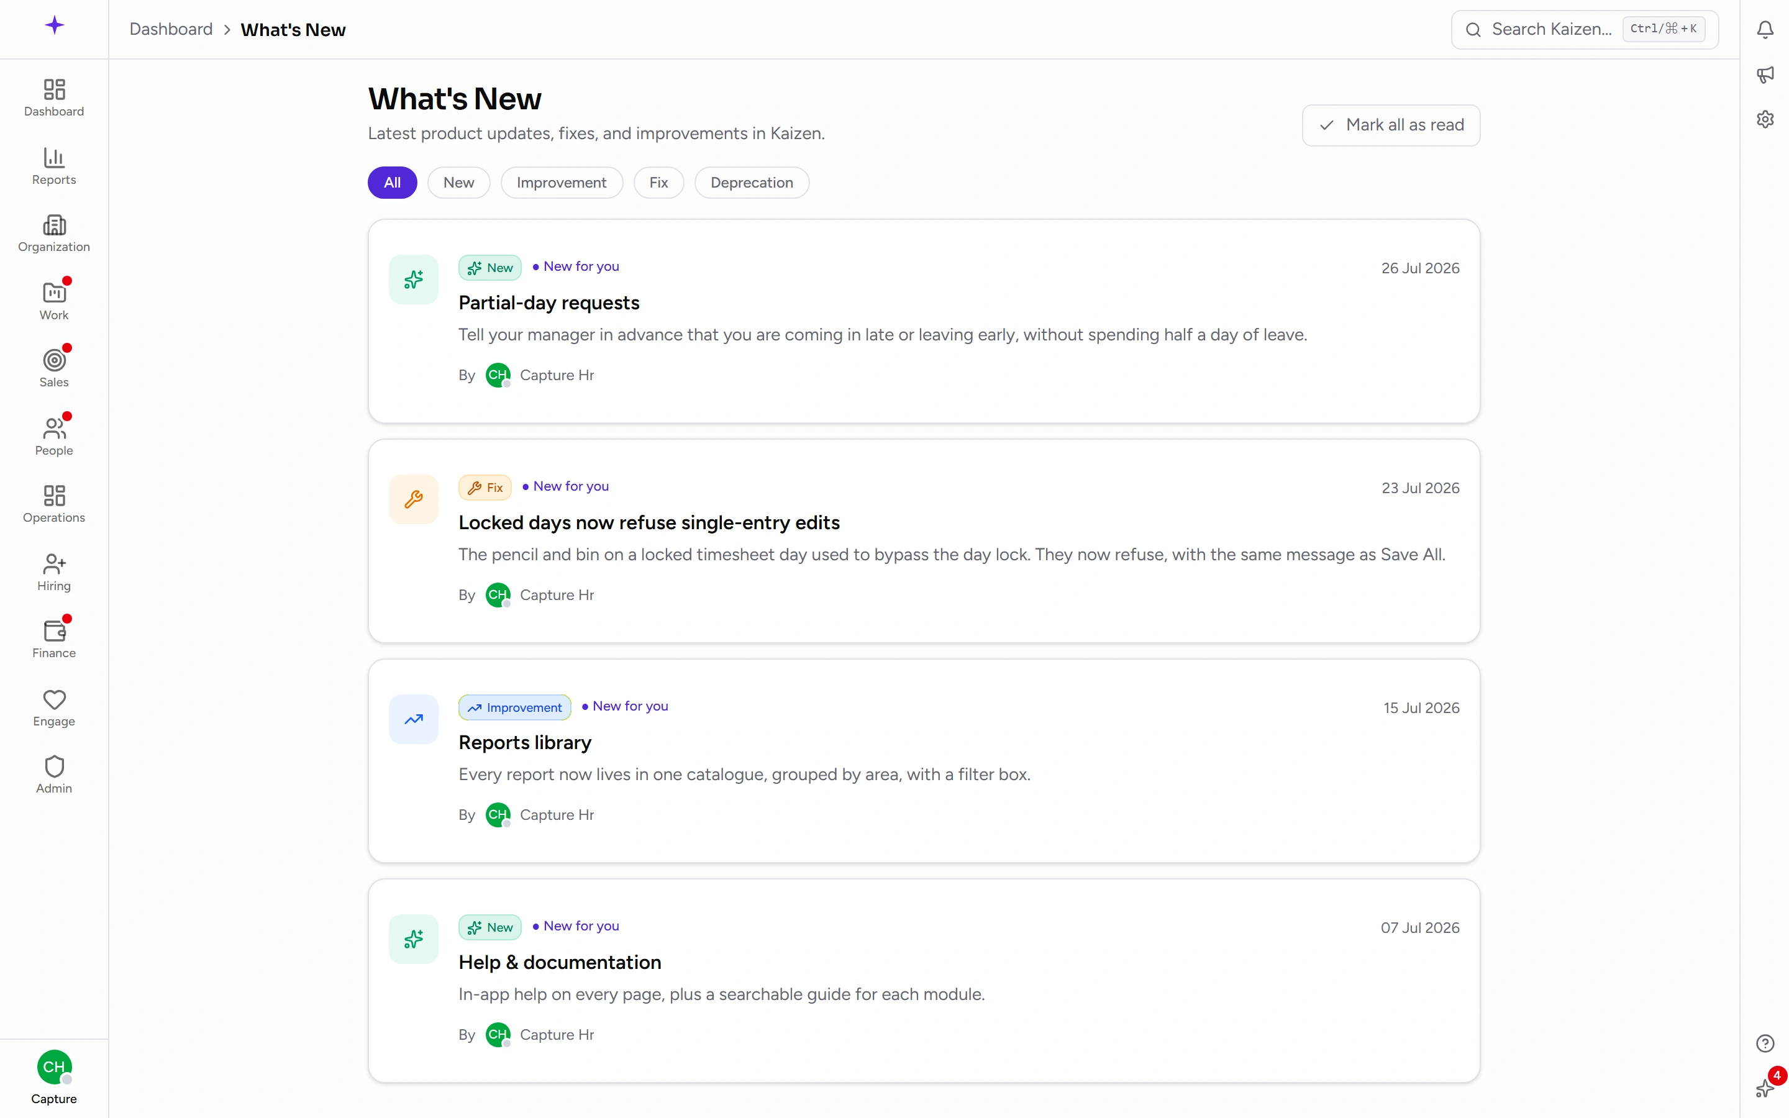Open the People module
Screen dimensions: 1789x1118
pyautogui.click(x=54, y=436)
